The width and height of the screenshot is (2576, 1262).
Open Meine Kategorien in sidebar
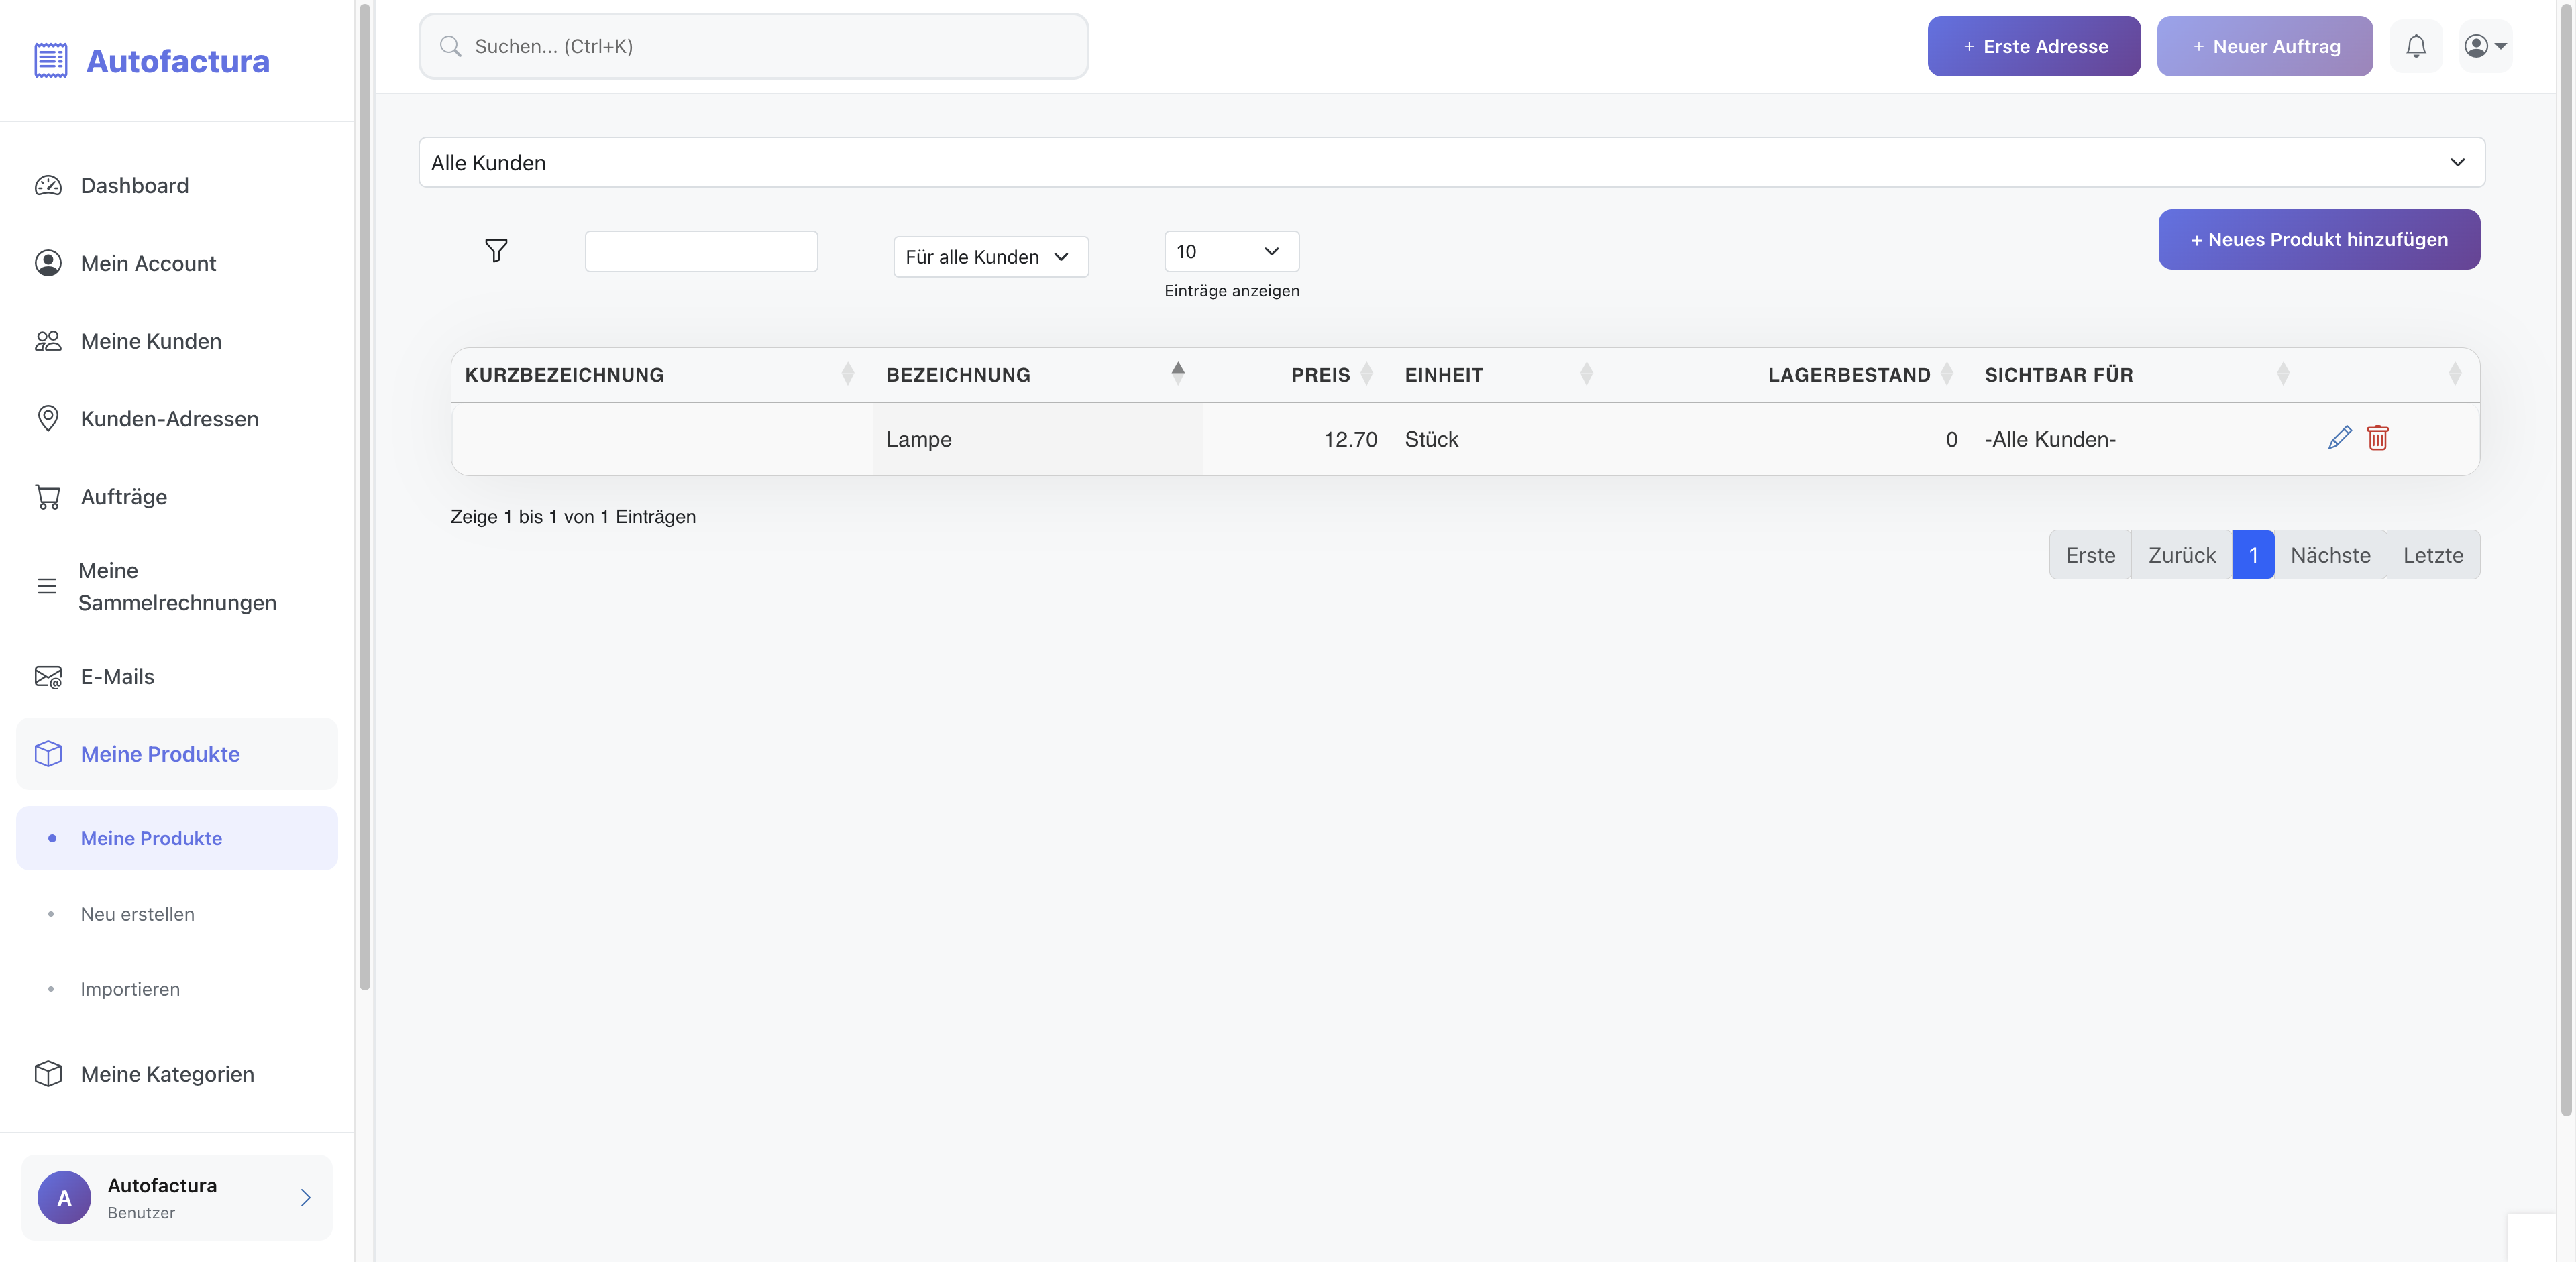(x=167, y=1074)
